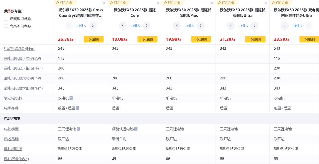Open the 前电动机最大扭矩(N·m) parameter definition
The image size is (319, 164).
click(x=23, y=68)
